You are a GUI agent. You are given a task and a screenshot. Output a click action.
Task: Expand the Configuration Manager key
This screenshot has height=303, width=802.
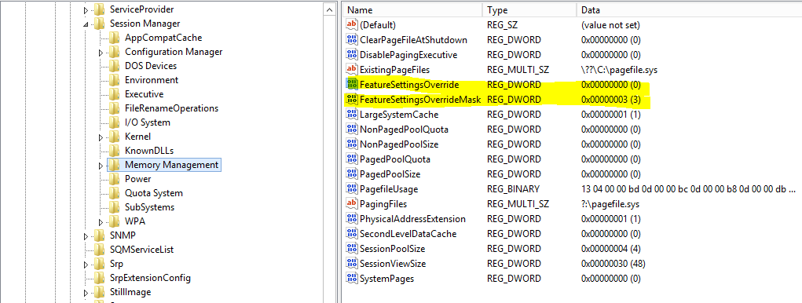101,52
